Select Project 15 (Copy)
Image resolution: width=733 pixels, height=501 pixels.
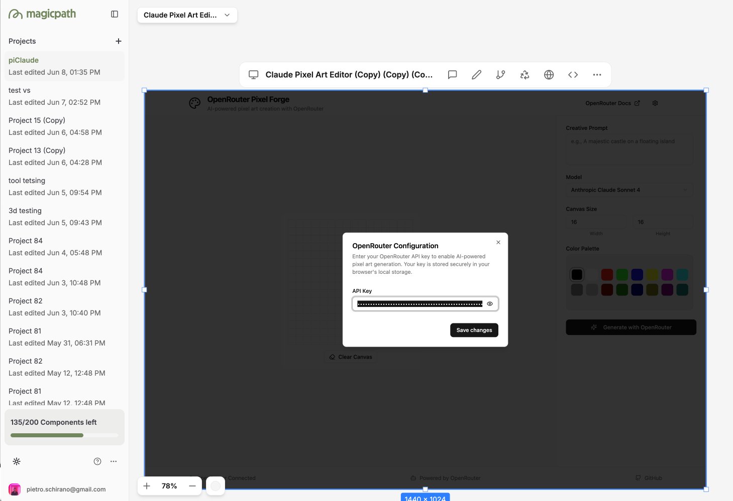tap(64, 126)
